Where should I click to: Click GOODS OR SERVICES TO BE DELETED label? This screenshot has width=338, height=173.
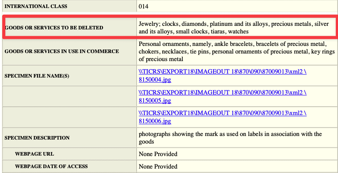click(x=54, y=28)
